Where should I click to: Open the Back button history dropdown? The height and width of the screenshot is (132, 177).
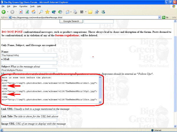pos(8,12)
